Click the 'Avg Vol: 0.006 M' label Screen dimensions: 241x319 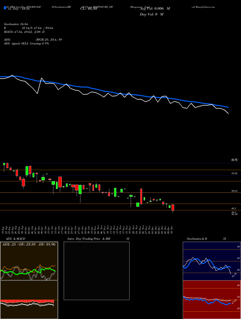pyautogui.click(x=155, y=9)
